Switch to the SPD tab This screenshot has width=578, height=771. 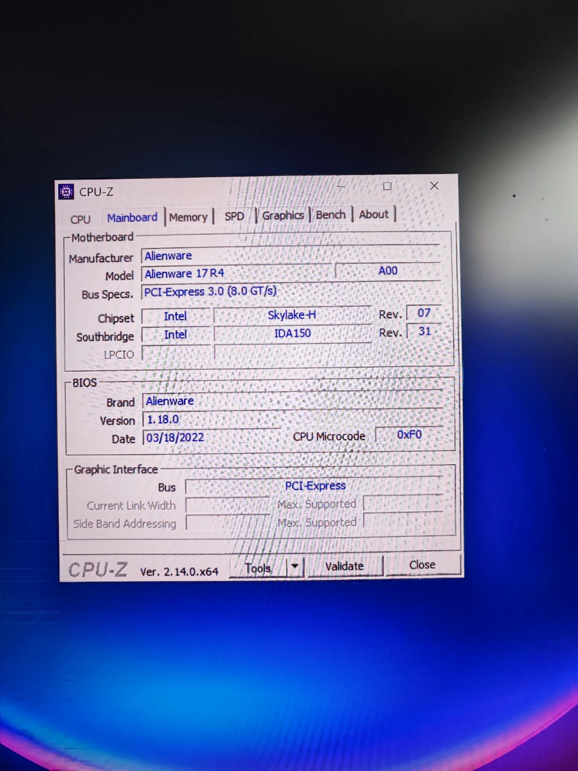click(234, 216)
